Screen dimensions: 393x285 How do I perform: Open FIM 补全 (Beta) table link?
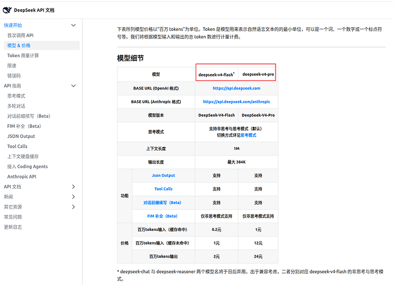tap(162, 216)
